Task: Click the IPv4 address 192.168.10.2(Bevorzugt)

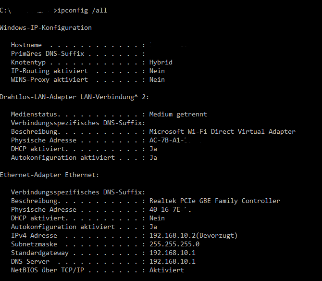Action: [x=193, y=236]
